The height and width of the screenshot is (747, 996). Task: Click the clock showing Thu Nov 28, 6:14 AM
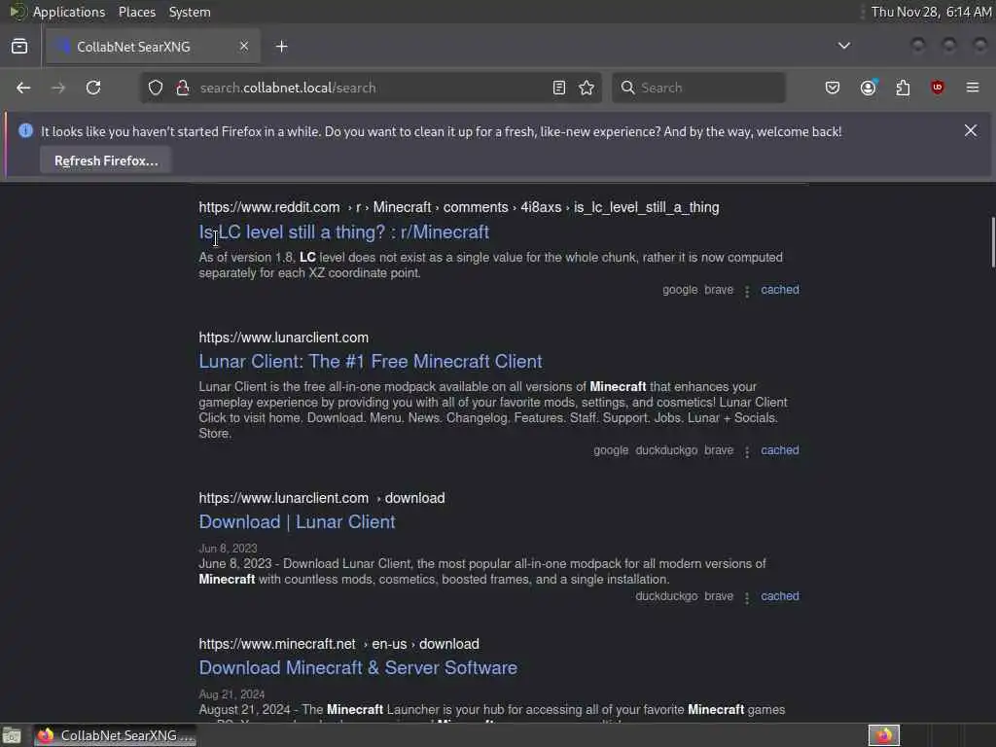point(931,12)
